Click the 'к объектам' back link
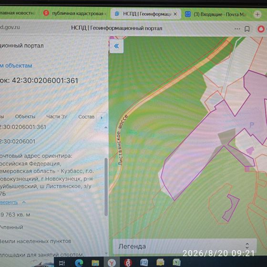This screenshot has width=267, height=267. click(x=16, y=66)
